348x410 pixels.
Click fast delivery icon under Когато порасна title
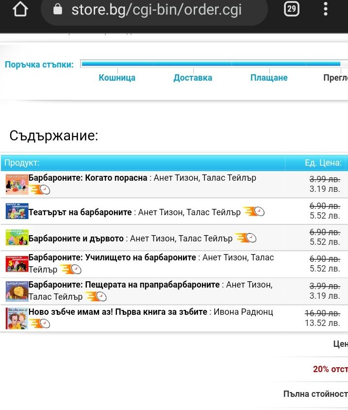(x=40, y=189)
